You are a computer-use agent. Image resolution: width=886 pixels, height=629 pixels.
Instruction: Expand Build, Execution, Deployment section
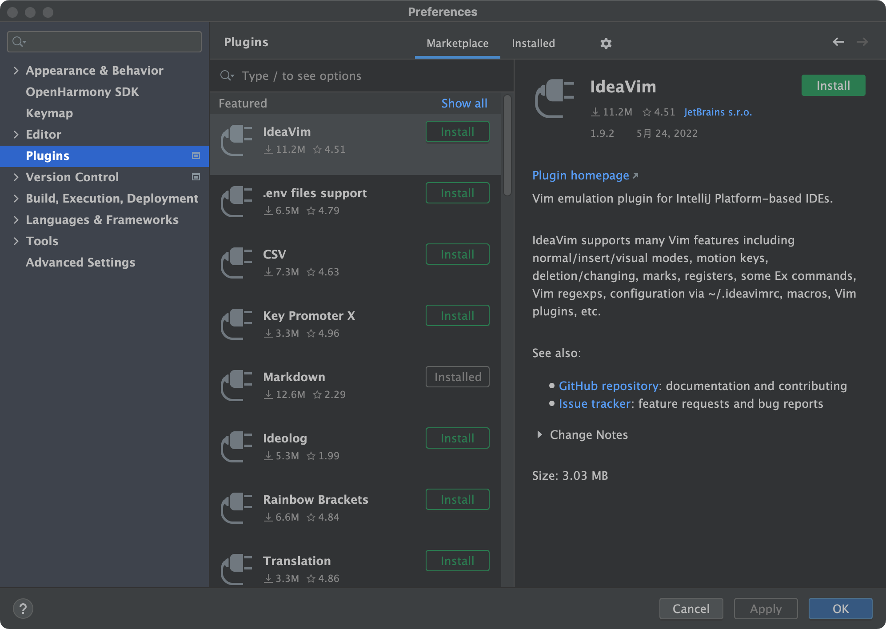(16, 198)
